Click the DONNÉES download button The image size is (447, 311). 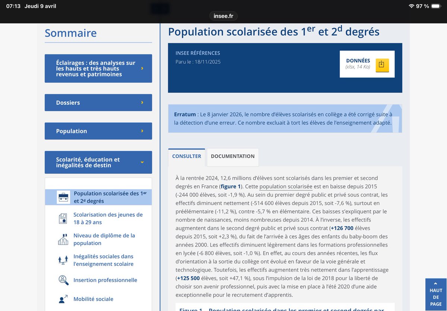367,64
